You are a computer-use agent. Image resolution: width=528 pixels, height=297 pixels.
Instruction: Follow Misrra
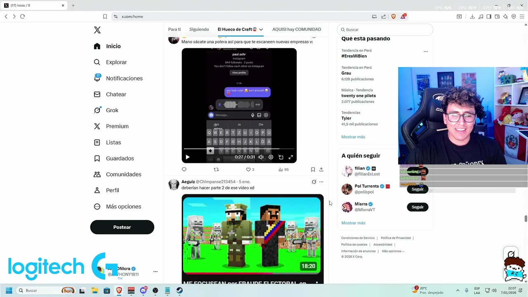[x=417, y=207]
